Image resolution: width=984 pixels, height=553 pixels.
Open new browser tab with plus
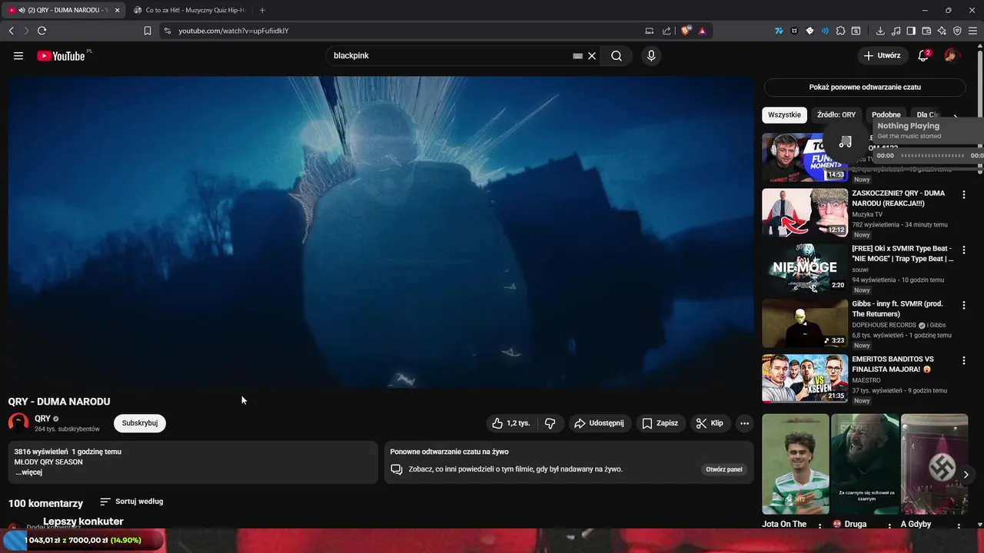pos(262,10)
